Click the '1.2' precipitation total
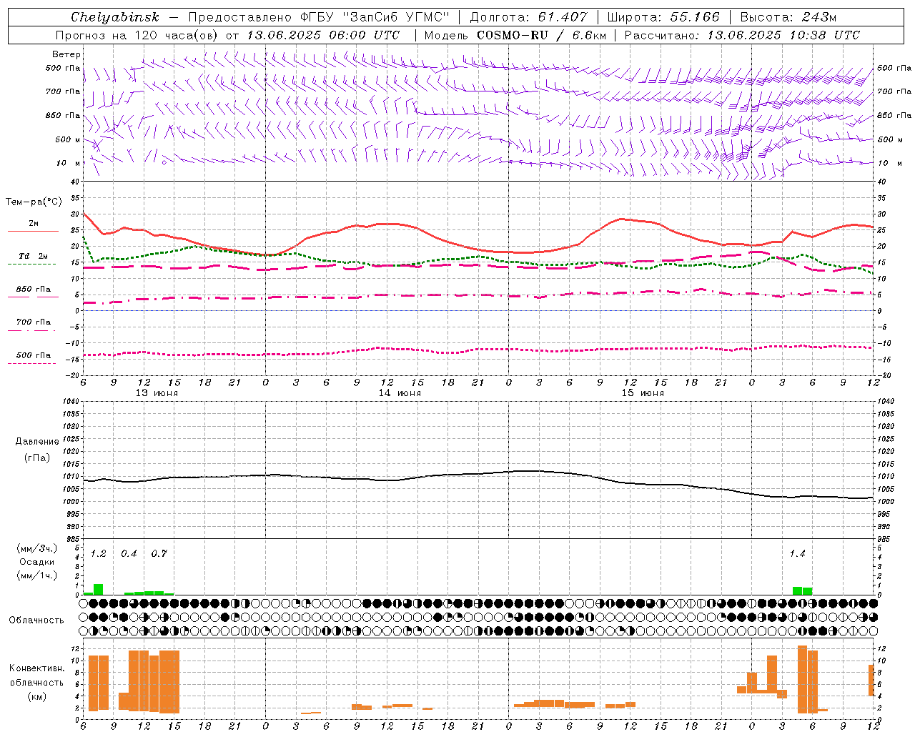 point(98,553)
